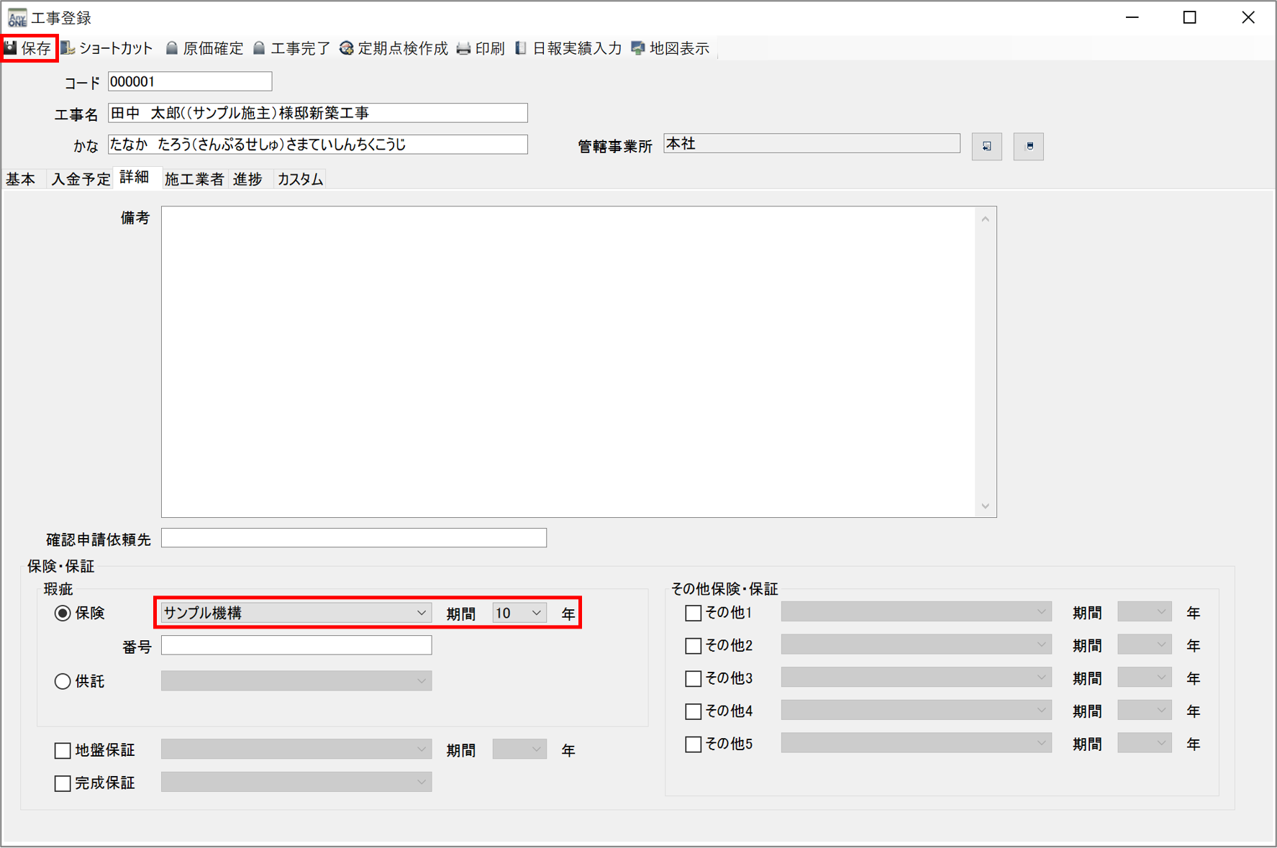Screen dimensions: 1277x848
Task: Click the 備考 scrollbar down arrow
Action: pyautogui.click(x=985, y=506)
